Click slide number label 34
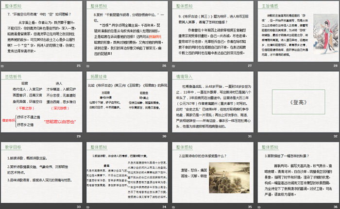This screenshot has height=209, width=340. (164, 207)
